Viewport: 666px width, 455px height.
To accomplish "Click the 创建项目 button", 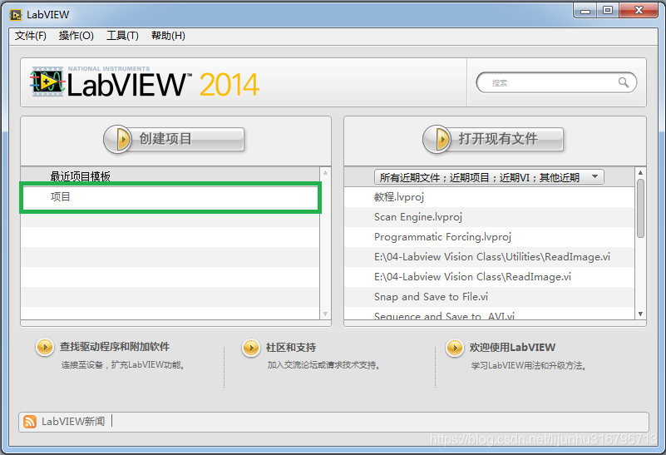I will tap(174, 139).
